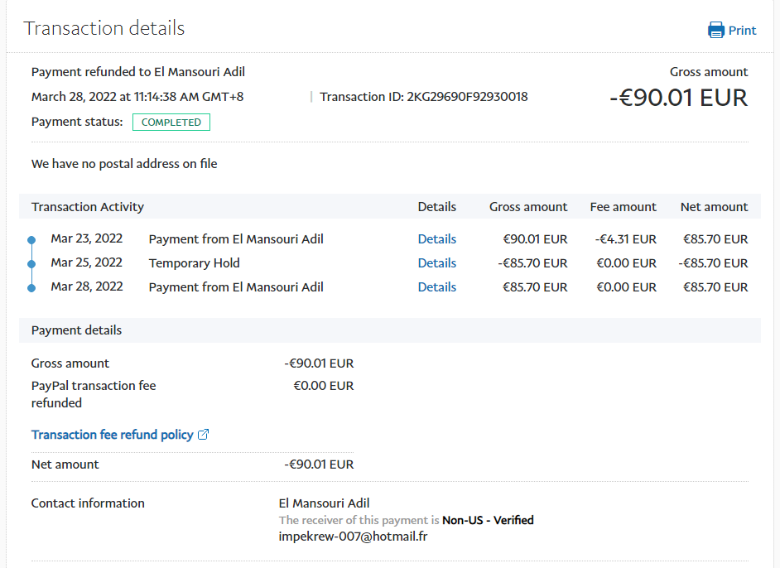Click the Transaction Activity section header
Viewport: 780px width, 568px height.
[88, 207]
